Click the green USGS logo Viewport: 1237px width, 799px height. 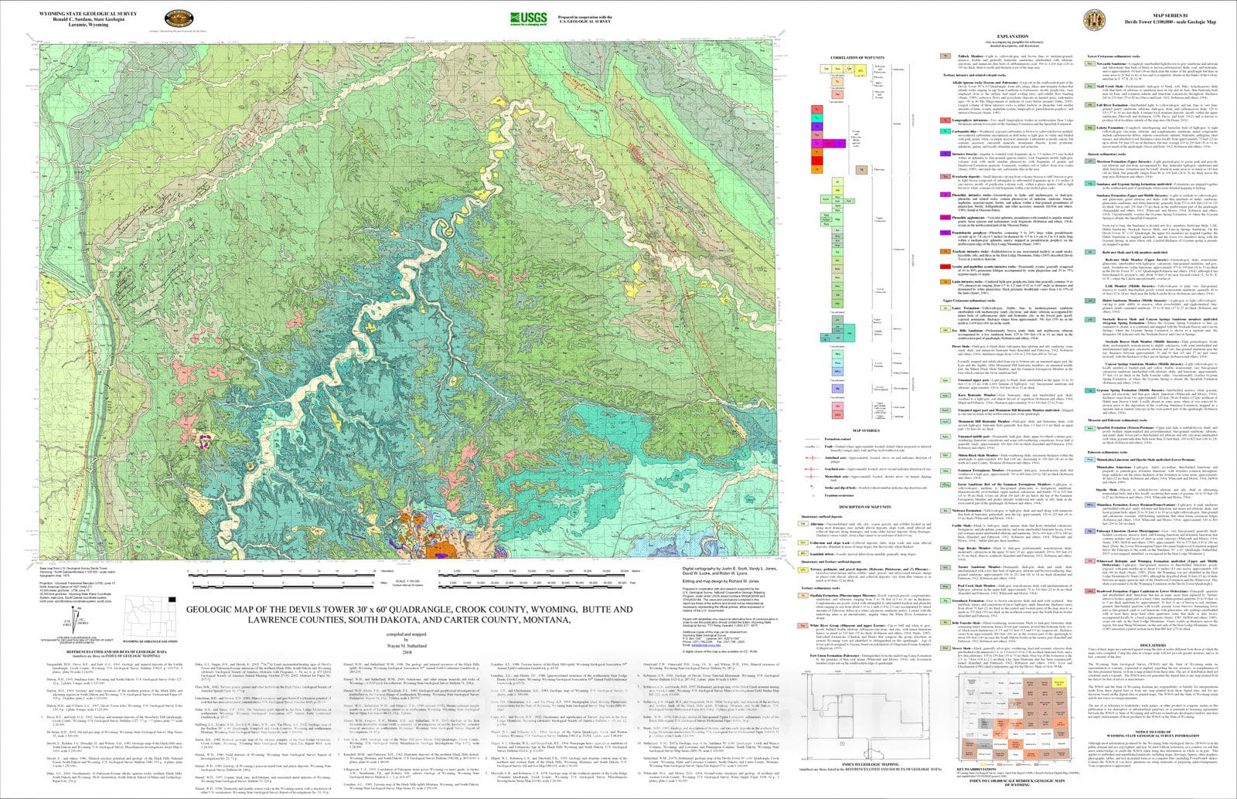(530, 18)
